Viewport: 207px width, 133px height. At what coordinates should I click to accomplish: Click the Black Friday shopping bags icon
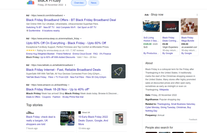click(31, 2)
